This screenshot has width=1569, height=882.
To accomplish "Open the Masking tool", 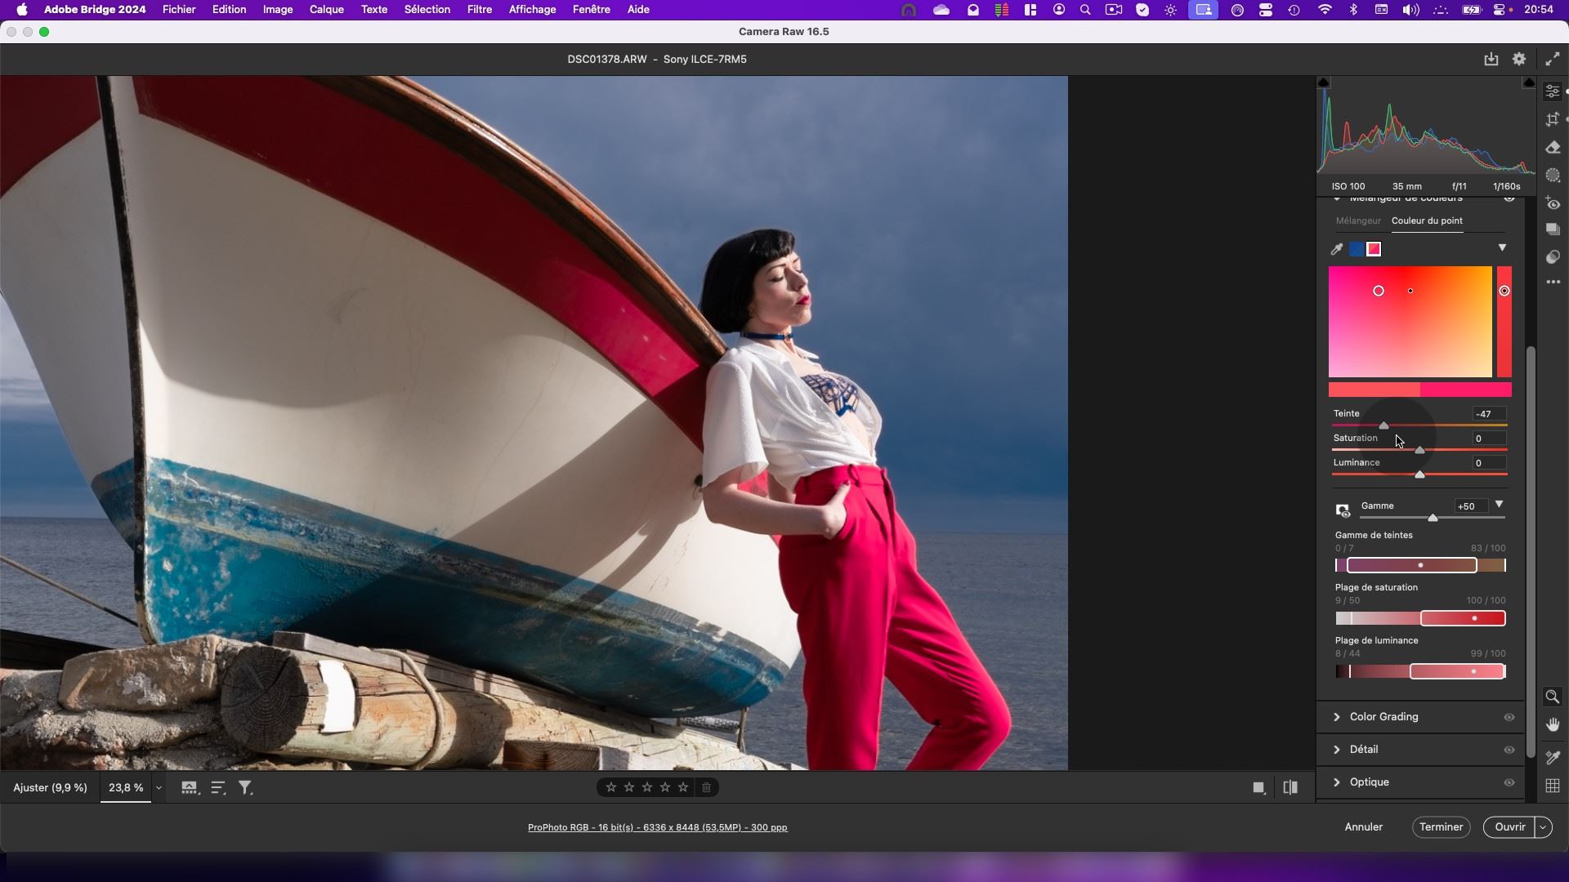I will (1553, 176).
